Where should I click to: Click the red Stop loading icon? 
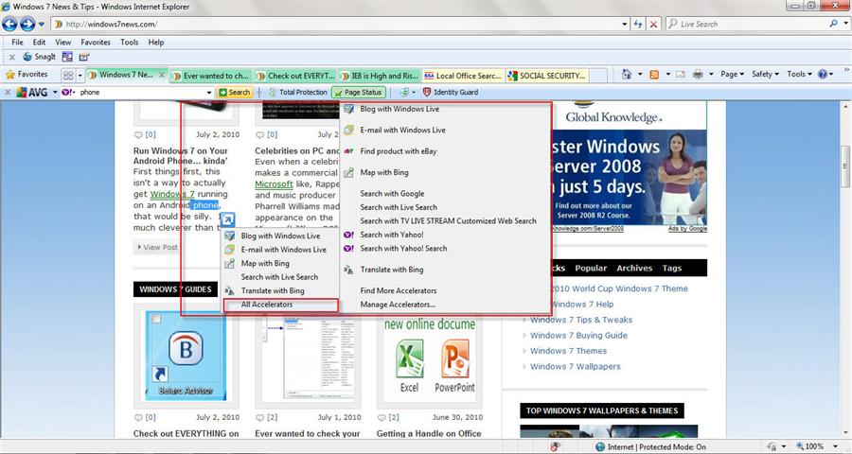(x=653, y=25)
